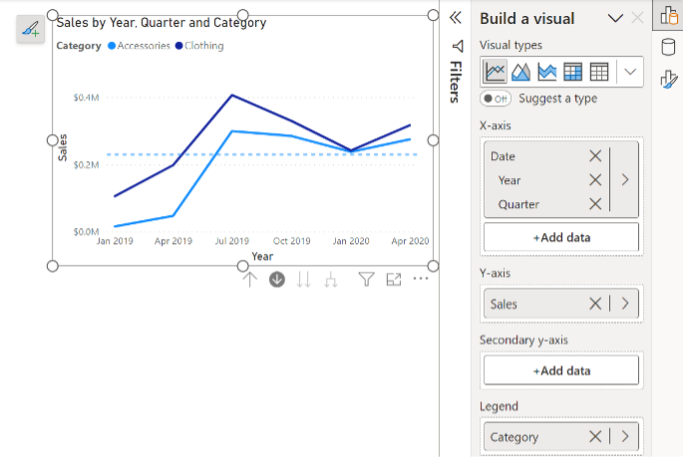This screenshot has height=459, width=684.
Task: Click the filter funnel icon below chart
Action: (366, 280)
